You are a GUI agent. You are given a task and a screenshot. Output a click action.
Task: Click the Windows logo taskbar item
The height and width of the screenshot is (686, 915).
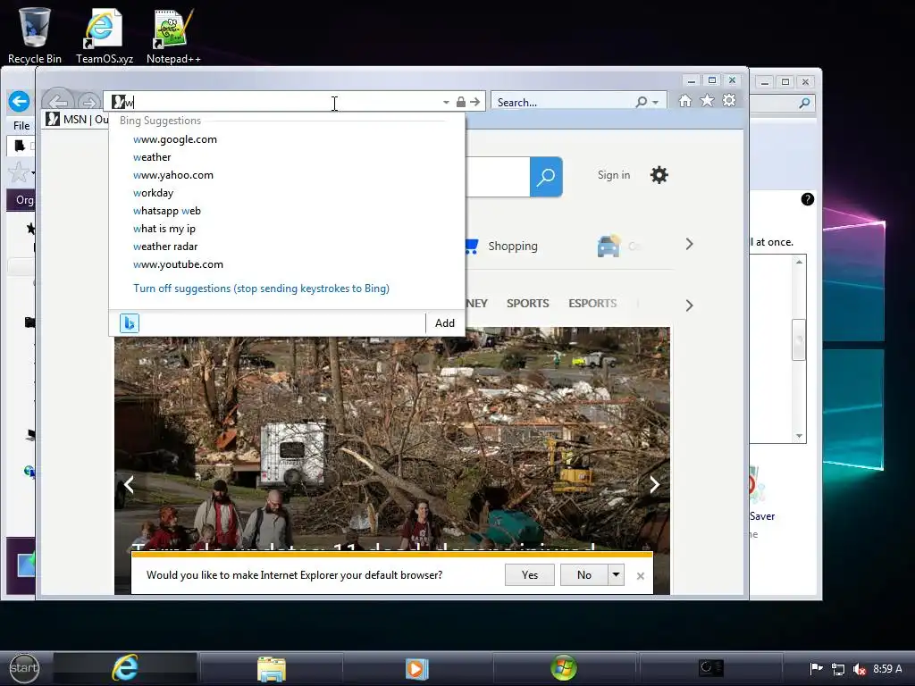click(564, 668)
